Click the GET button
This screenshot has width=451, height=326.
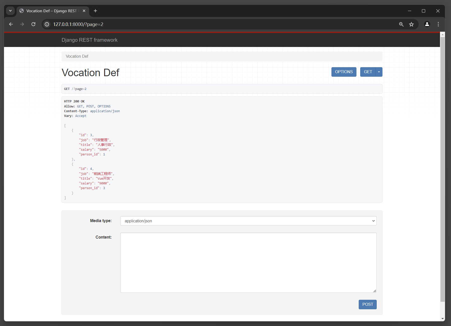tap(368, 72)
